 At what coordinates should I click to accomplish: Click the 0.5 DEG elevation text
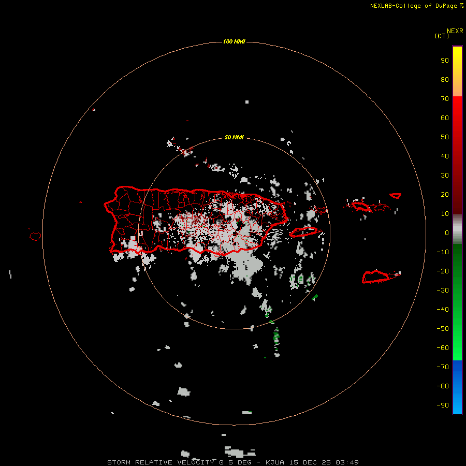click(235, 462)
